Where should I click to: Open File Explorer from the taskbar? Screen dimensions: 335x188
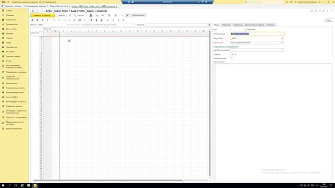click(x=29, y=185)
